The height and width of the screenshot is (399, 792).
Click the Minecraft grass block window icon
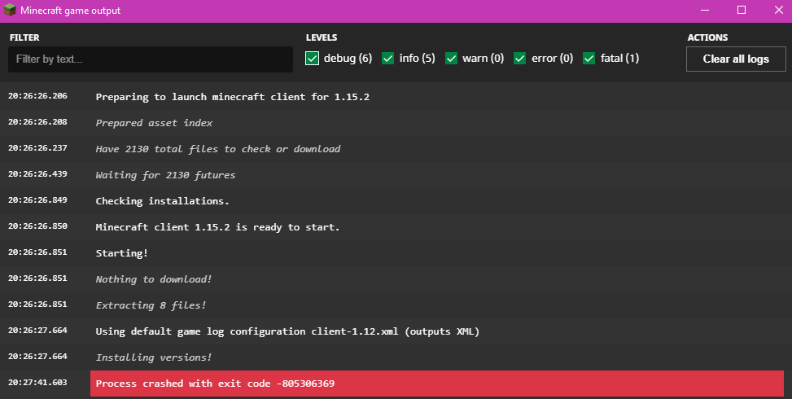point(10,10)
